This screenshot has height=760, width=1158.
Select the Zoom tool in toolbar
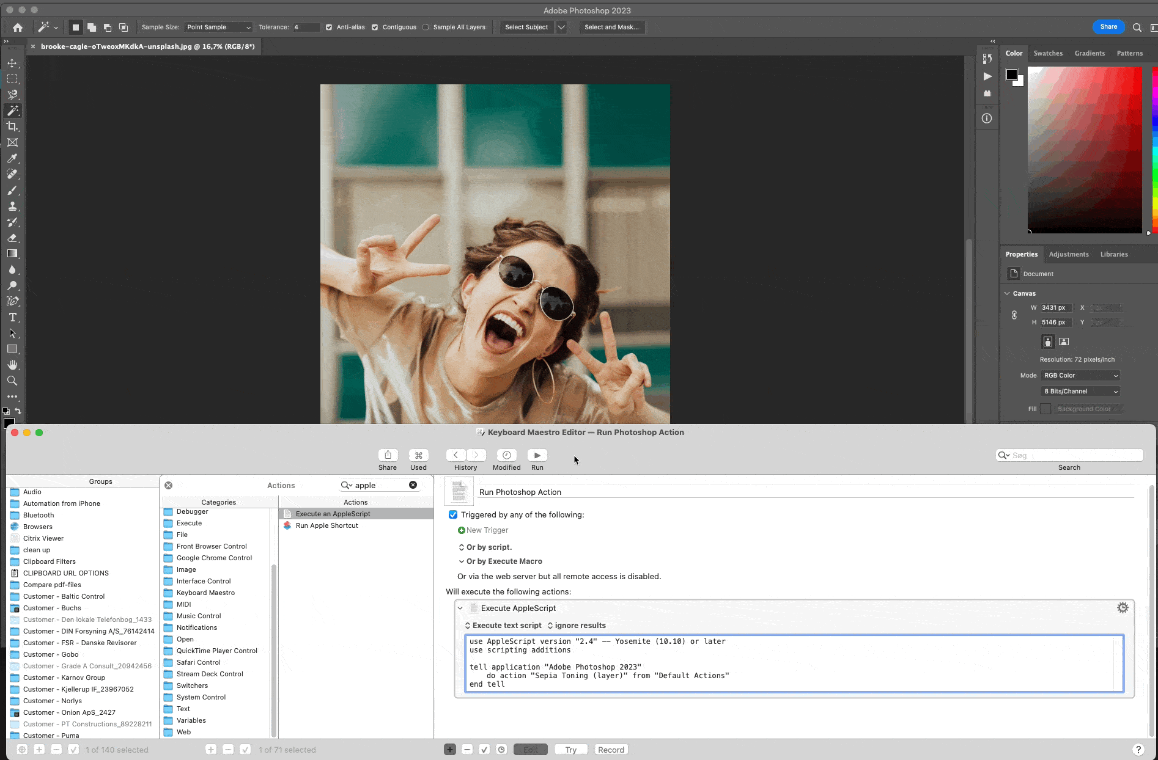[12, 381]
